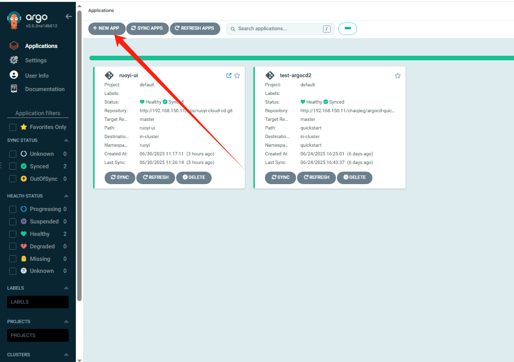This screenshot has width=514, height=362.
Task: Sync the test-argocd2 application
Action: [x=280, y=177]
